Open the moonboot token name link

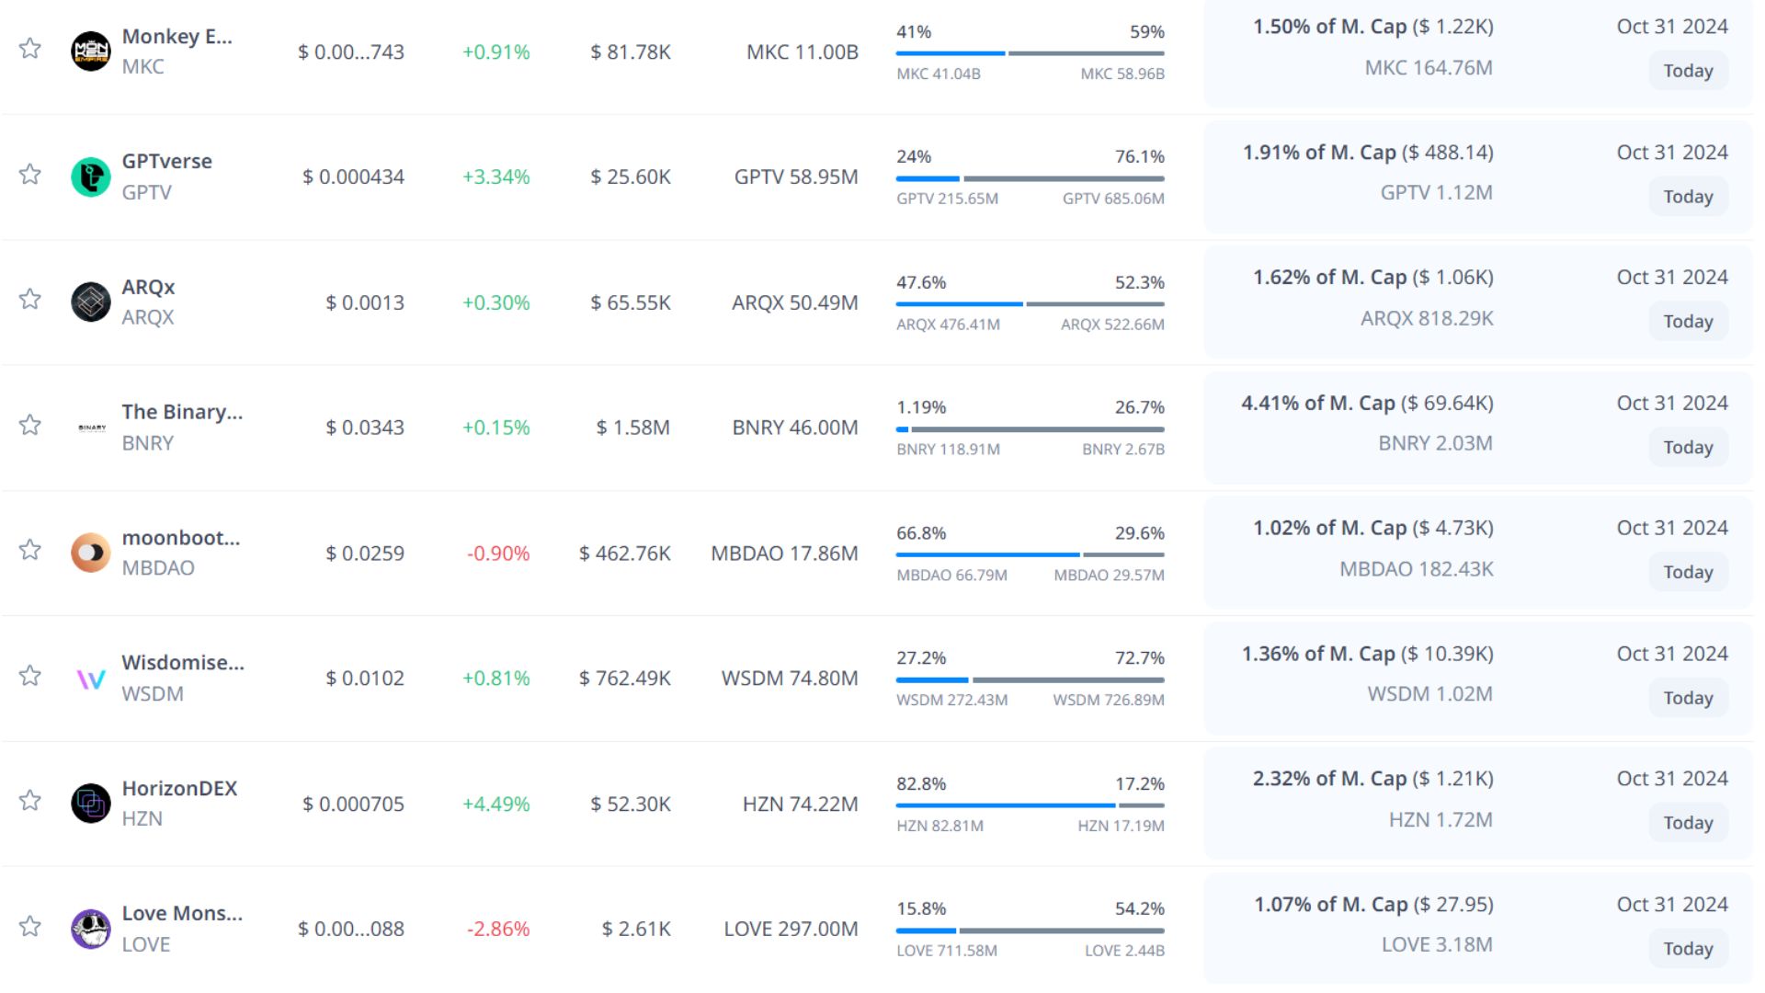tap(181, 538)
